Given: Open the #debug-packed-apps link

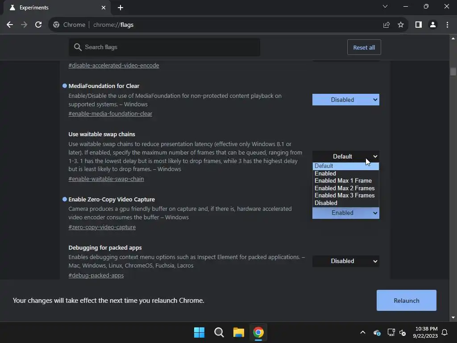Looking at the screenshot, I should tap(96, 275).
